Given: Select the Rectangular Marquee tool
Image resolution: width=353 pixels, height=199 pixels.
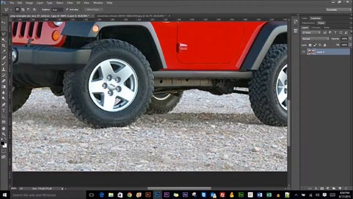Looking at the screenshot, I should coord(4,28).
